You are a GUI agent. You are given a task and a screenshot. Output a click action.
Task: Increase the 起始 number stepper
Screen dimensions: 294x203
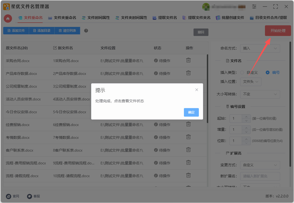pos(246,117)
